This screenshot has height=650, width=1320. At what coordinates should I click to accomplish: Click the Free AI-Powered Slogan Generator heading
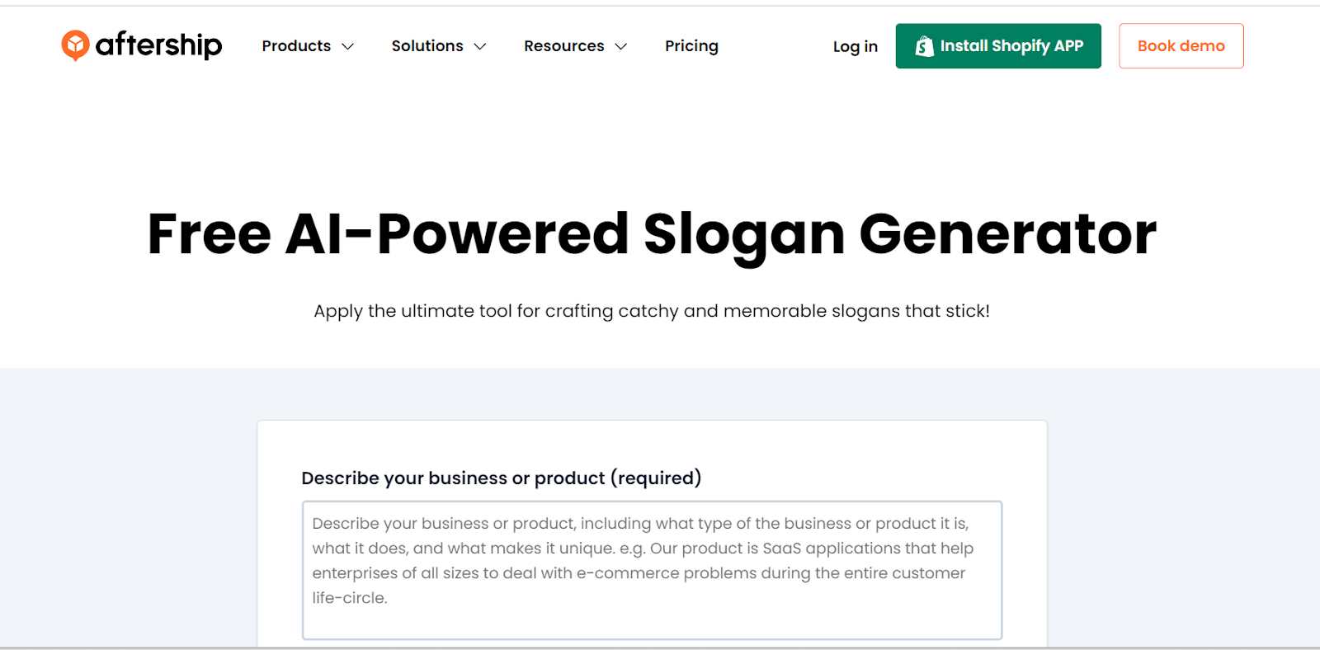(652, 234)
